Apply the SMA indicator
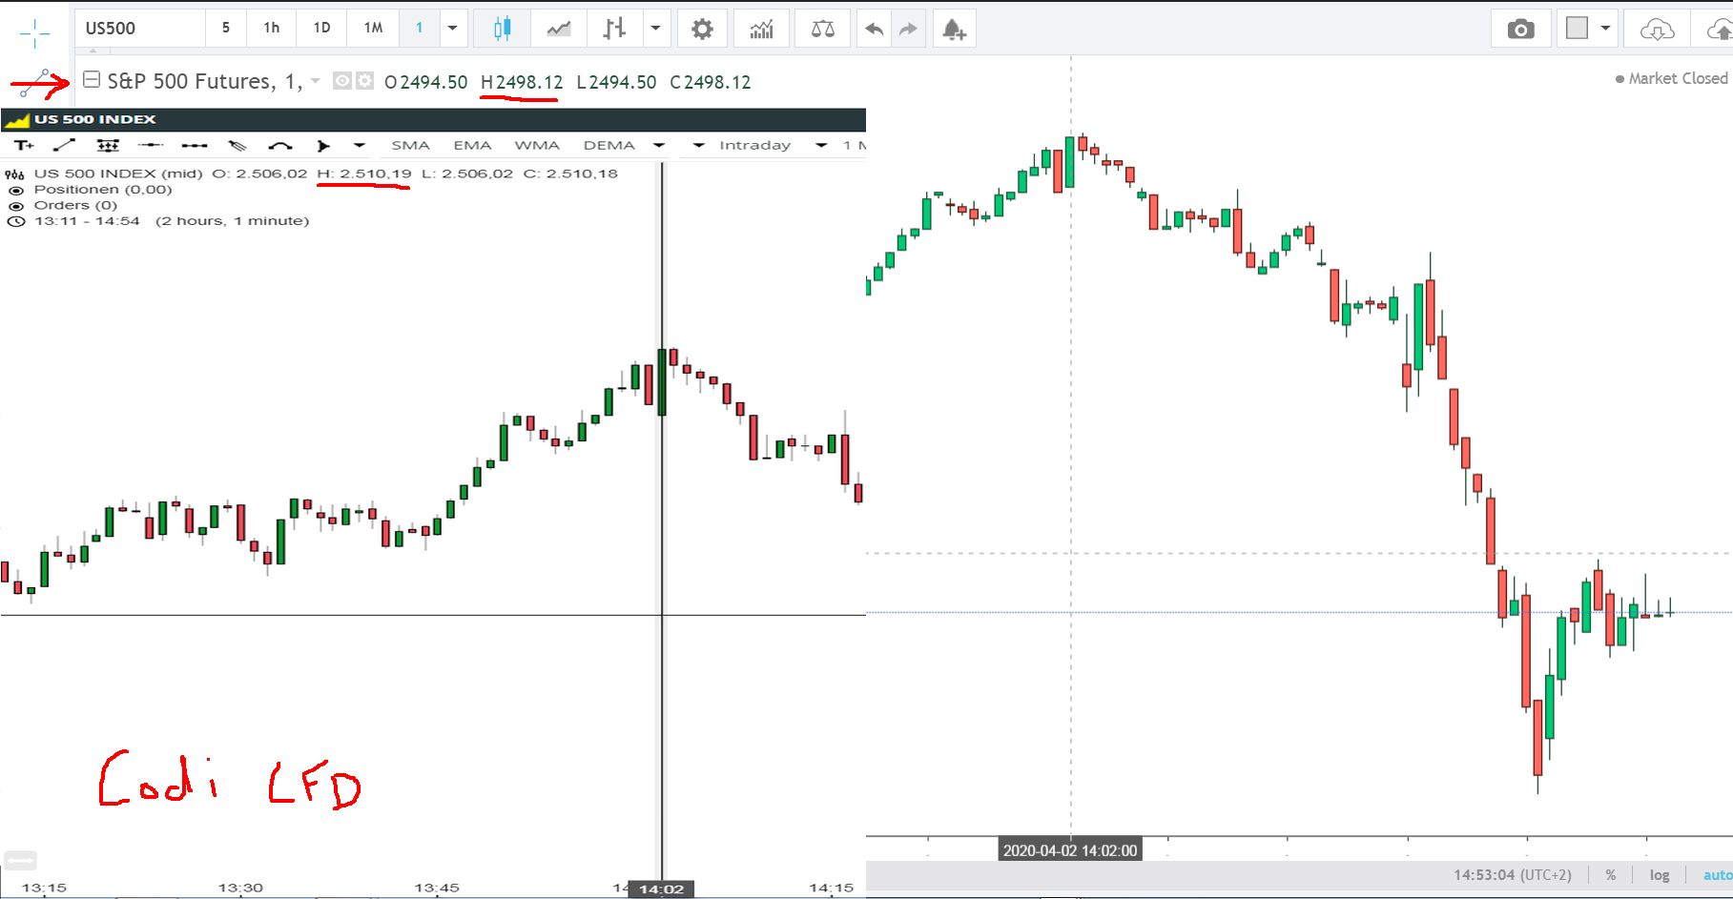 [x=410, y=145]
